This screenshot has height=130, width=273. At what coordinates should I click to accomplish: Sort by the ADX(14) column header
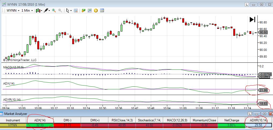(x=40, y=120)
